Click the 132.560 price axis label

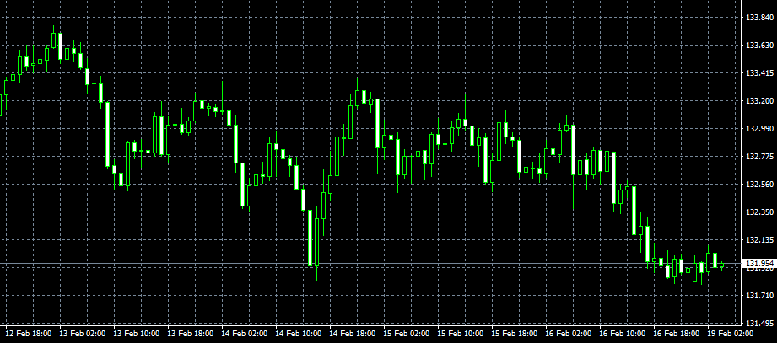click(x=759, y=185)
